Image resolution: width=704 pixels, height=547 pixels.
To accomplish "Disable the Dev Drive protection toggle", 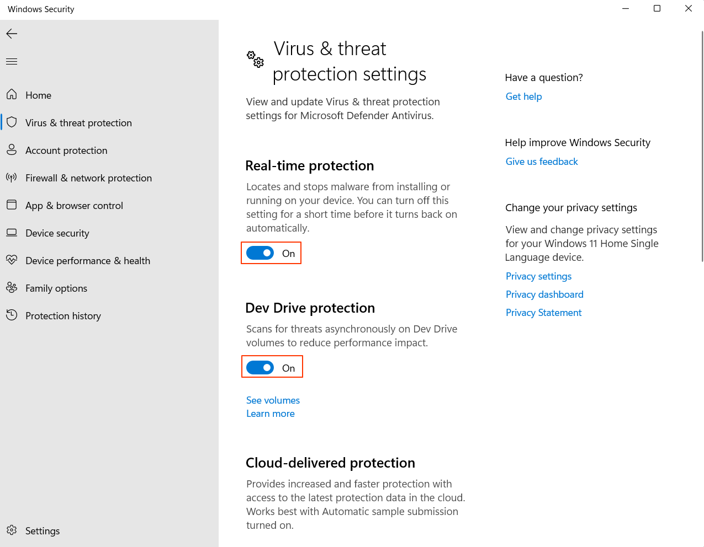I will click(260, 368).
